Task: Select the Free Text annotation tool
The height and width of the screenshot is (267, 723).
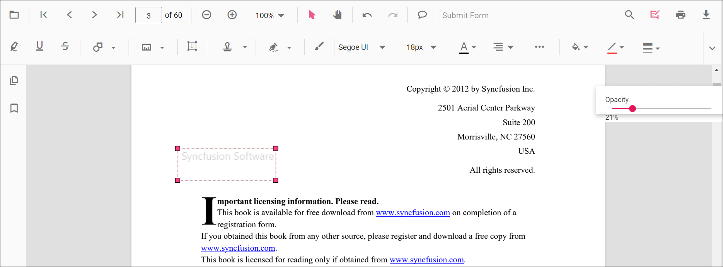Action: [192, 47]
